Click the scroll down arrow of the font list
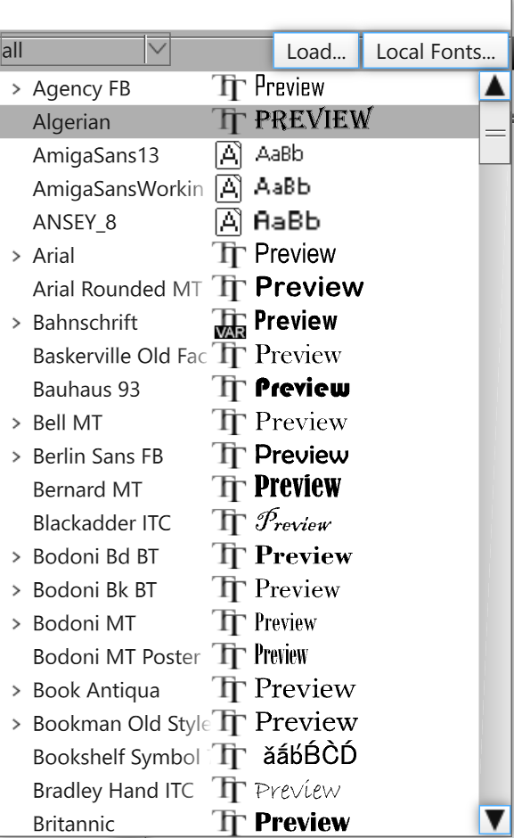514x838 pixels. 494,819
